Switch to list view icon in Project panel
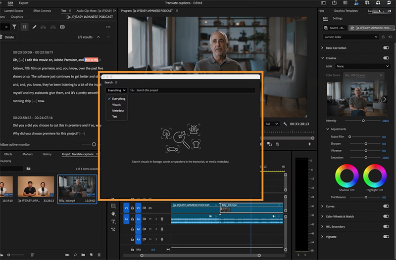Image resolution: width=396 pixels, height=260 pixels. [x=32, y=255]
